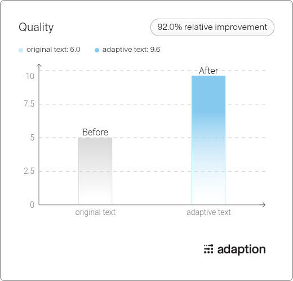The width and height of the screenshot is (293, 281).
Task: Click the adaptive text x-axis label
Action: click(208, 212)
